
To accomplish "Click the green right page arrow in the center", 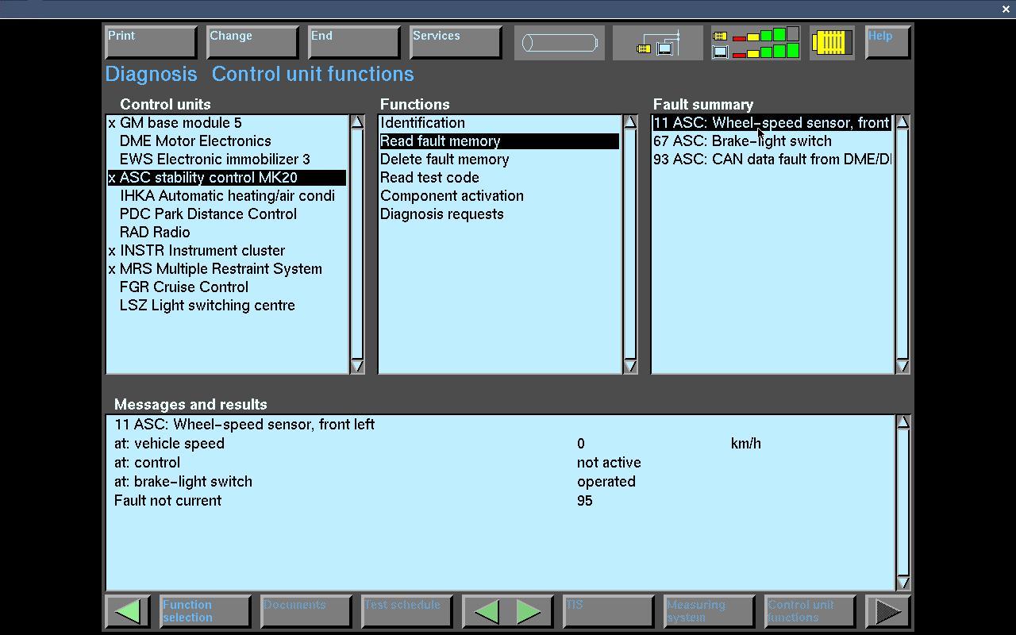I will tap(529, 611).
